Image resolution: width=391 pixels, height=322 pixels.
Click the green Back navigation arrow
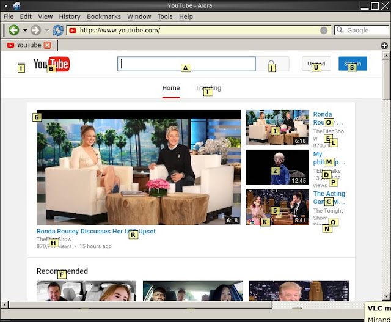click(x=14, y=30)
